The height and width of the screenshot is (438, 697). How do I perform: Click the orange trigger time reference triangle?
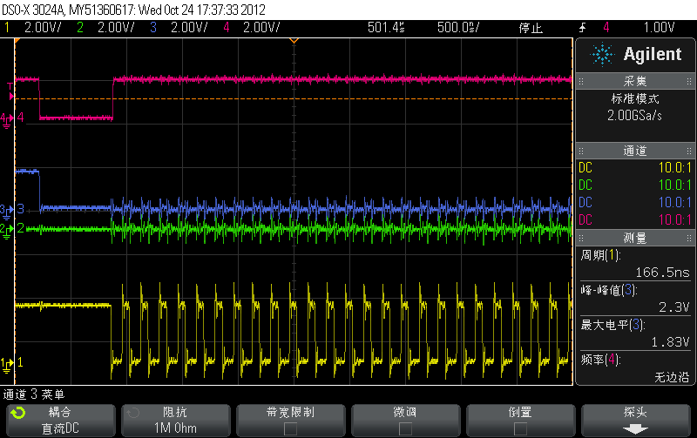click(294, 41)
